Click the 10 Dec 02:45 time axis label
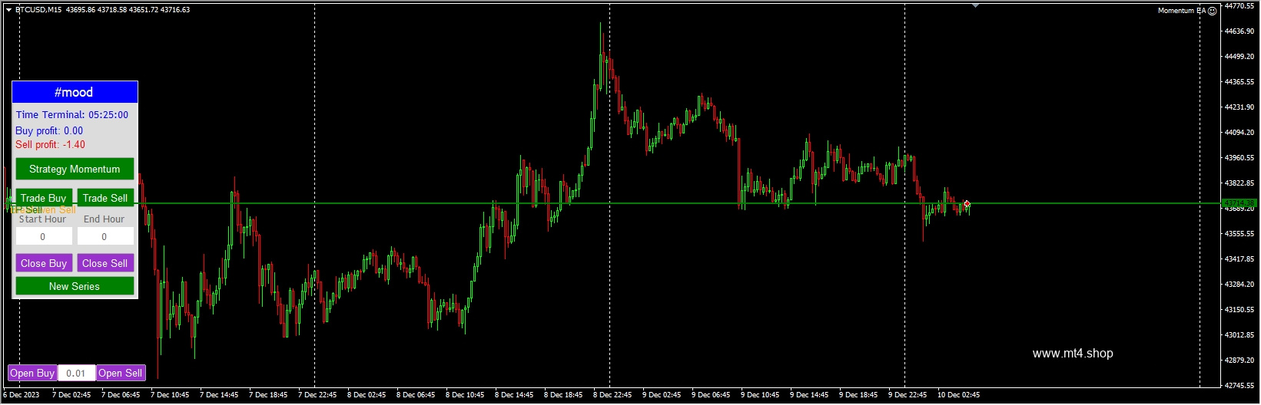Screen dimensions: 1261x405 958,395
